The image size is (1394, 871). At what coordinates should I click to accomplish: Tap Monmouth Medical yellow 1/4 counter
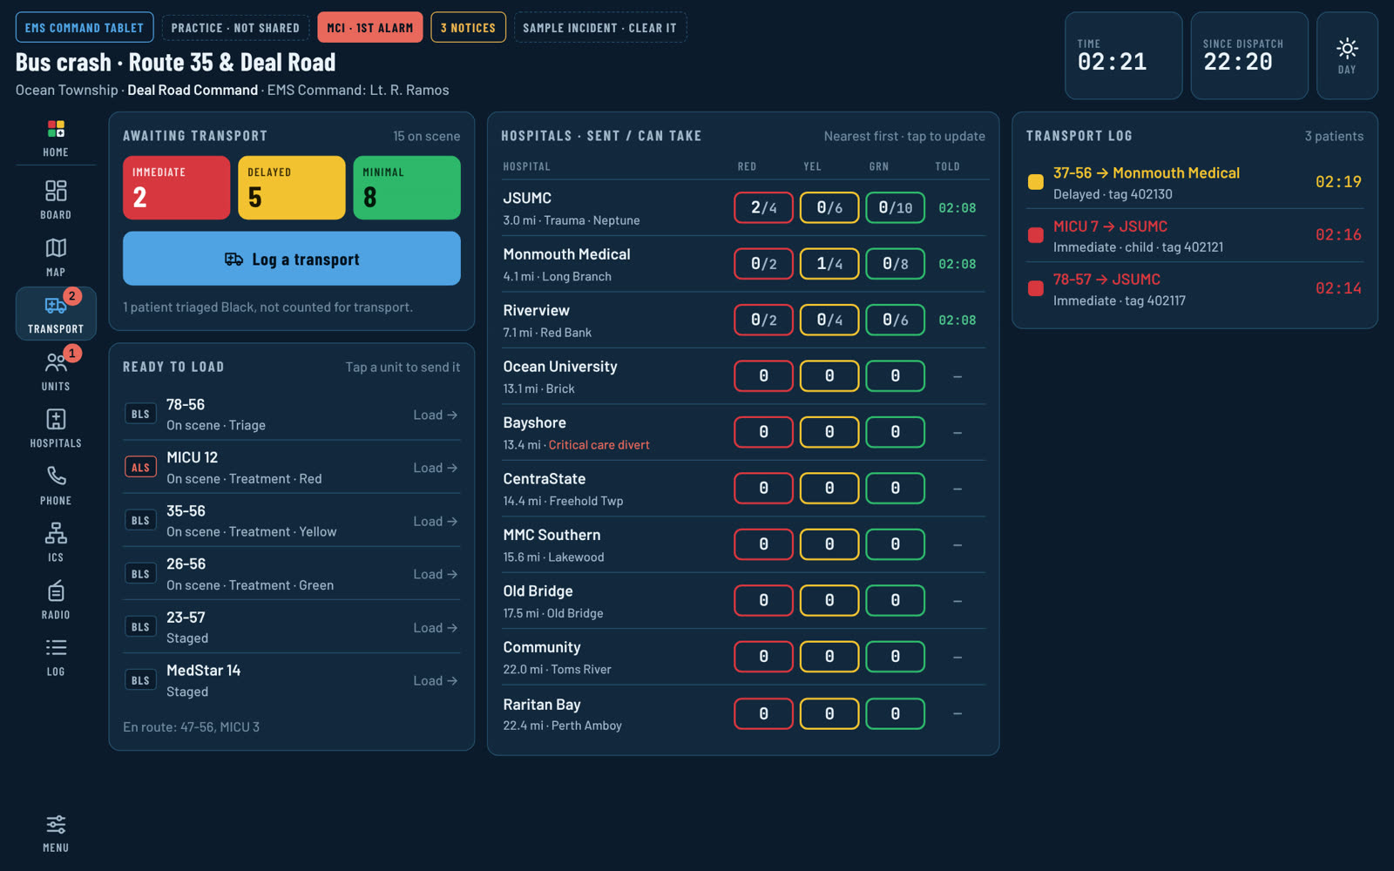(829, 264)
